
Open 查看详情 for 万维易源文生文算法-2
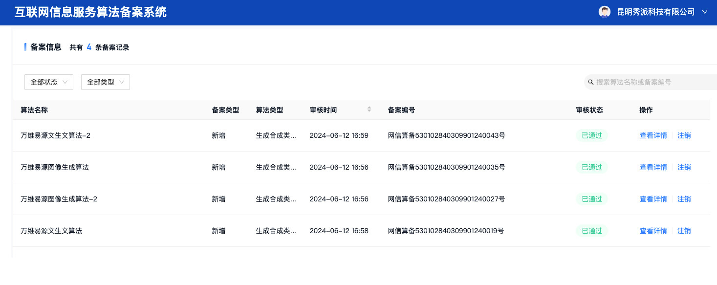(653, 135)
